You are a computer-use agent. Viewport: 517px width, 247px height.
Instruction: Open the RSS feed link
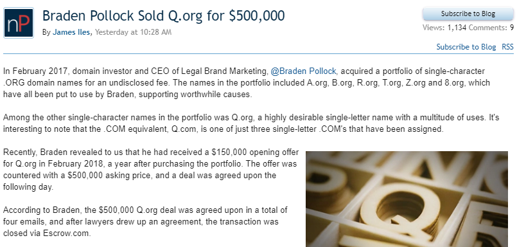pos(507,47)
